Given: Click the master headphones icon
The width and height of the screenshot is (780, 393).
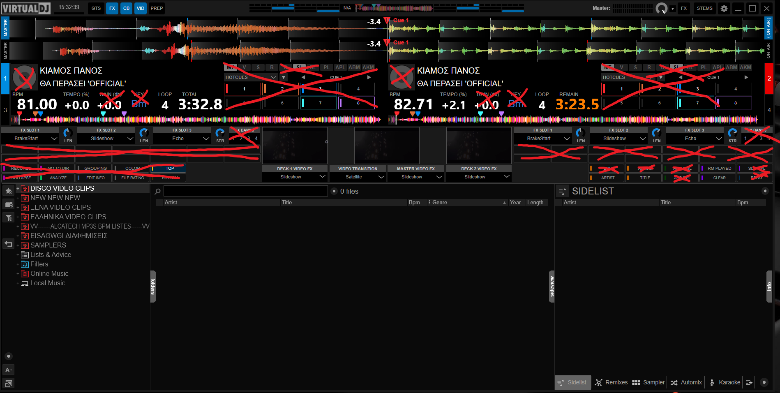Looking at the screenshot, I should 661,8.
